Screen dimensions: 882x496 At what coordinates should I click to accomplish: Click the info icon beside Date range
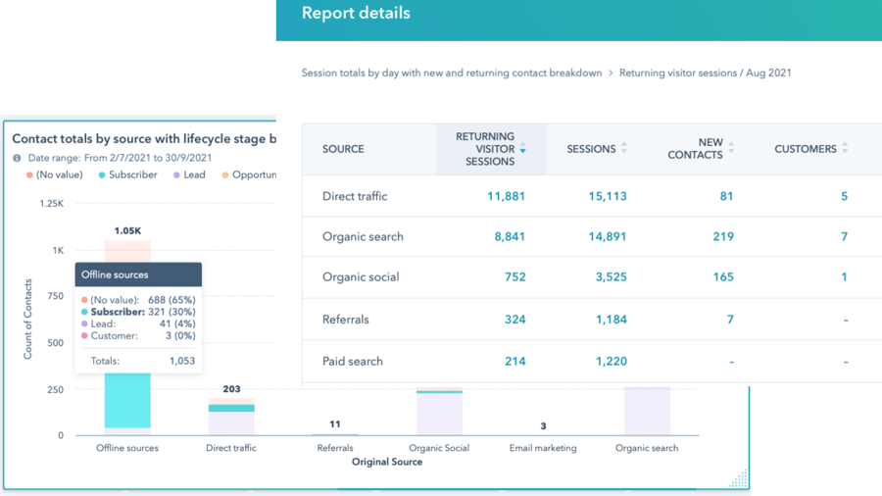point(18,158)
